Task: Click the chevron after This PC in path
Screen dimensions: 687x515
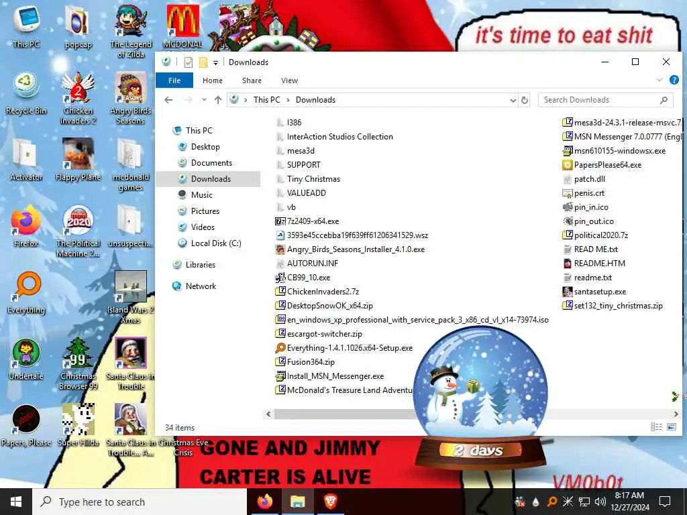Action: [x=288, y=100]
